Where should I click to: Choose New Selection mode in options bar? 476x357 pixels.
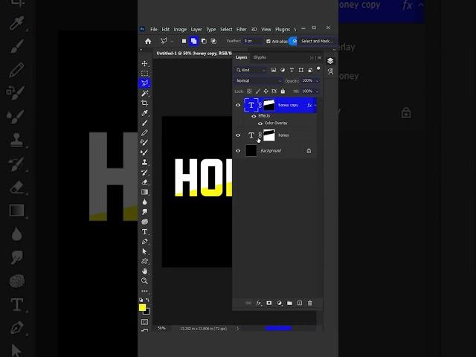[x=184, y=41]
